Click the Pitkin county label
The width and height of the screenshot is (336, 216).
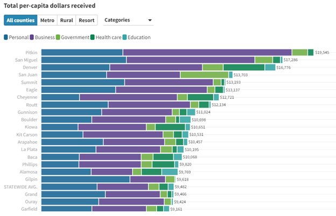point(31,53)
